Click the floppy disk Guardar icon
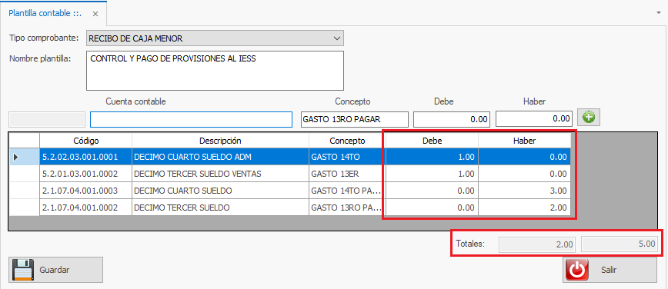The width and height of the screenshot is (668, 289). [23, 270]
